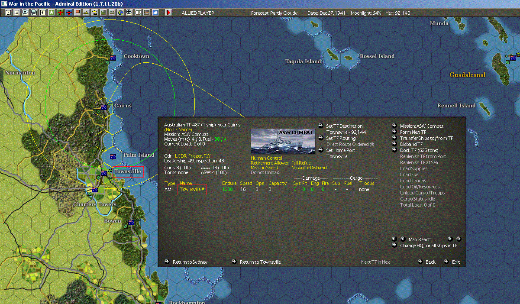
Task: Click the OP toolbar icon
Action: (x=138, y=13)
